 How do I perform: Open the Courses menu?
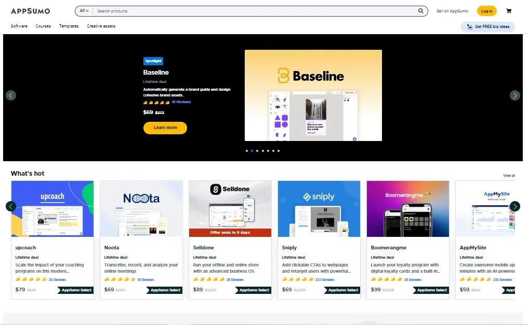tap(43, 26)
